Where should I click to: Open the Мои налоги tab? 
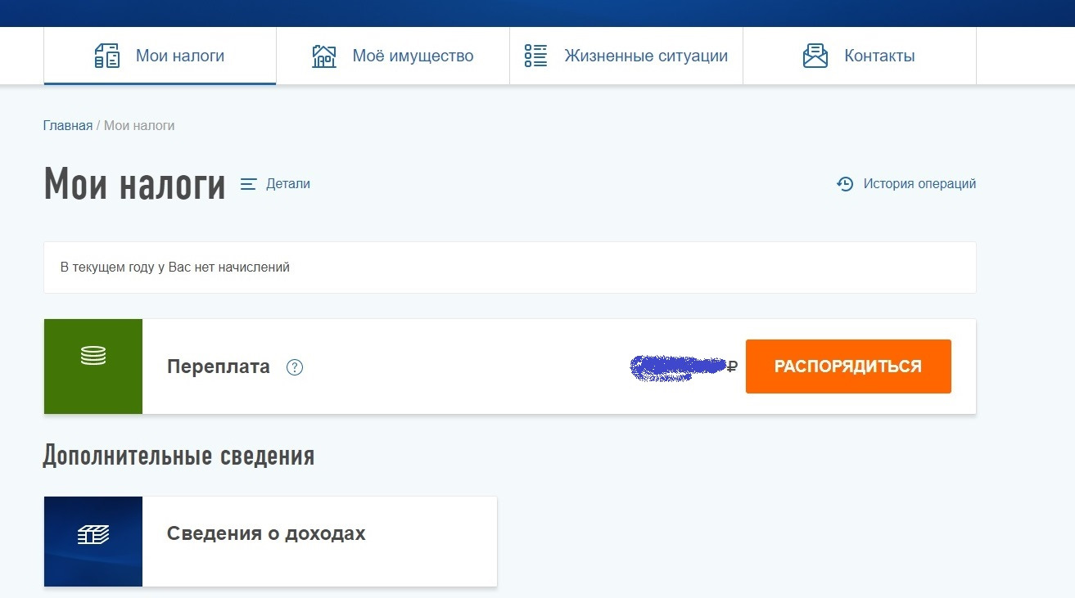pos(160,56)
